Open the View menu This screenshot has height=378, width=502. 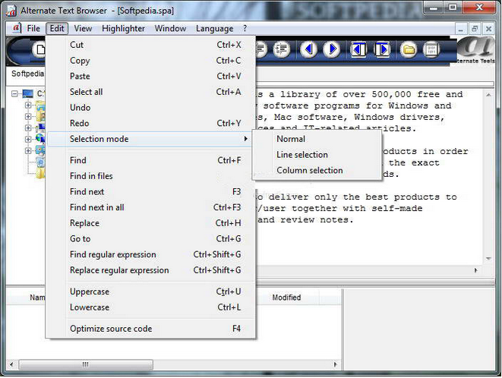pyautogui.click(x=83, y=29)
